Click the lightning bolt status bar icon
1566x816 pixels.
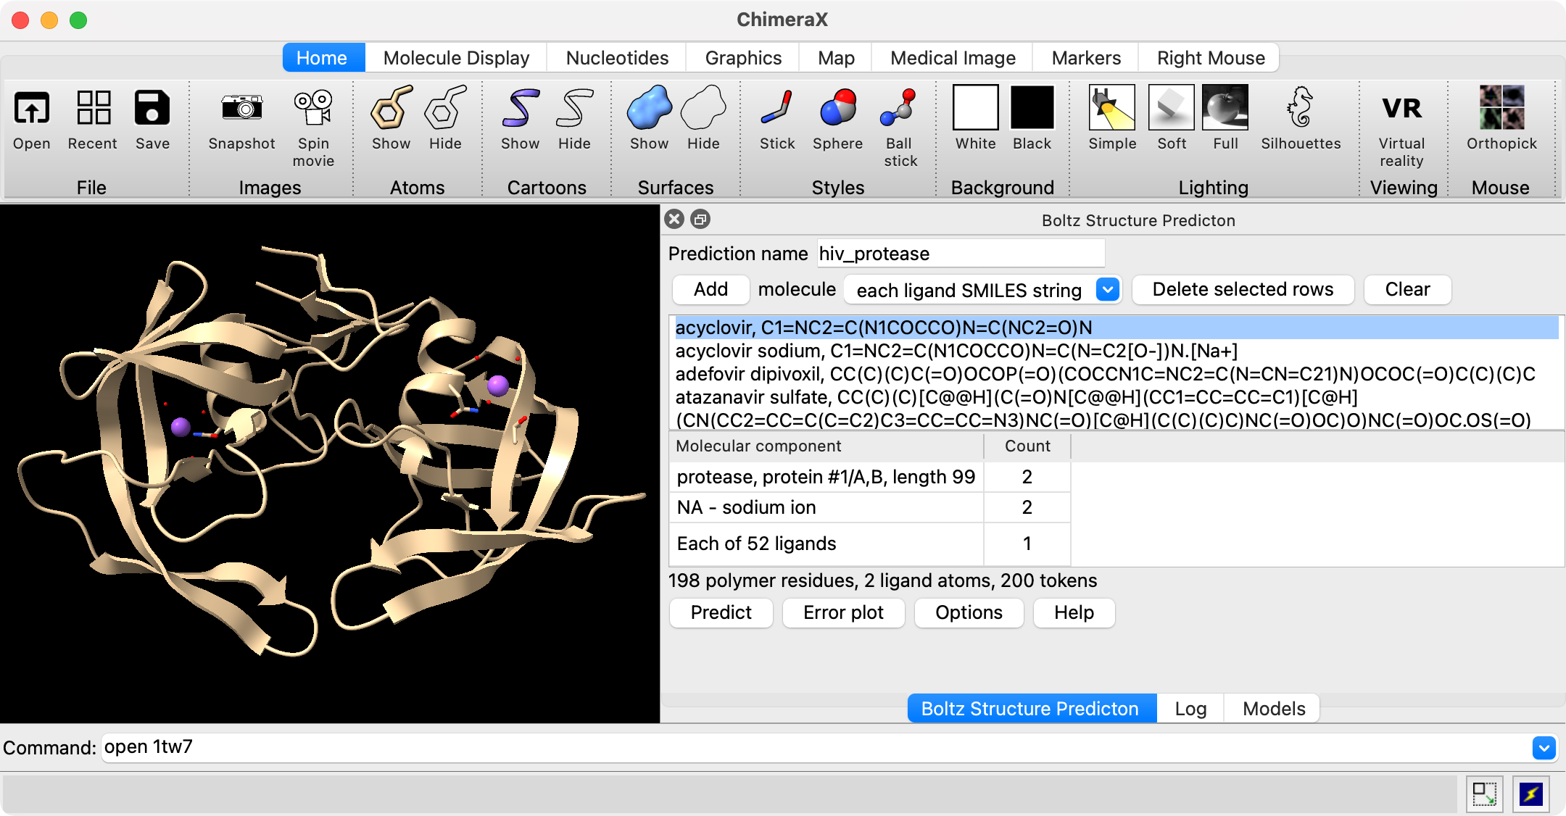point(1530,794)
